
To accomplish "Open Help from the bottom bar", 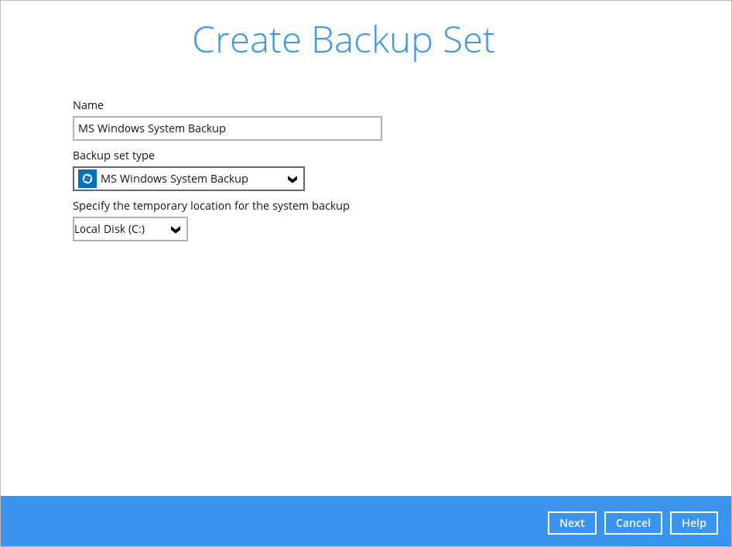I will click(693, 523).
